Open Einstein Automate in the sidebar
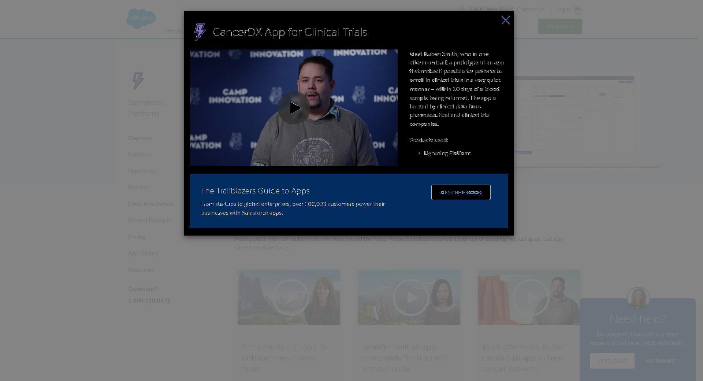Viewport: 703px width, 381px height. pos(151,204)
